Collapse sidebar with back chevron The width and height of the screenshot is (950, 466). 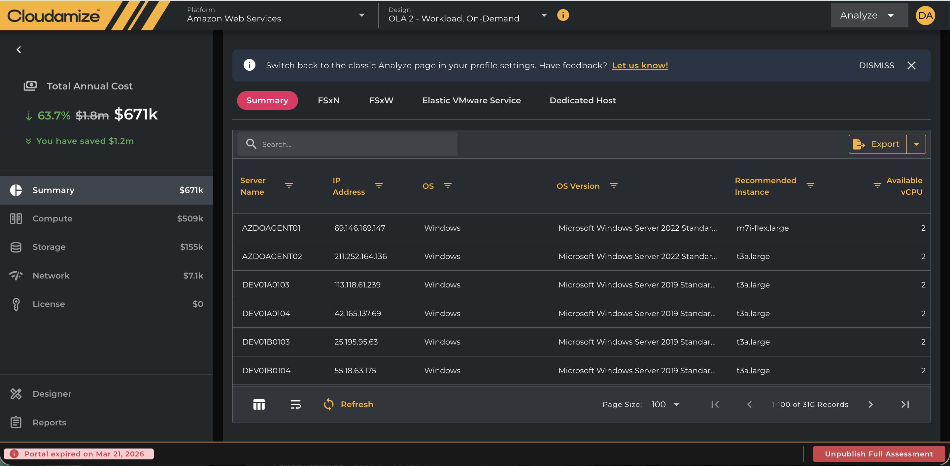click(x=19, y=50)
